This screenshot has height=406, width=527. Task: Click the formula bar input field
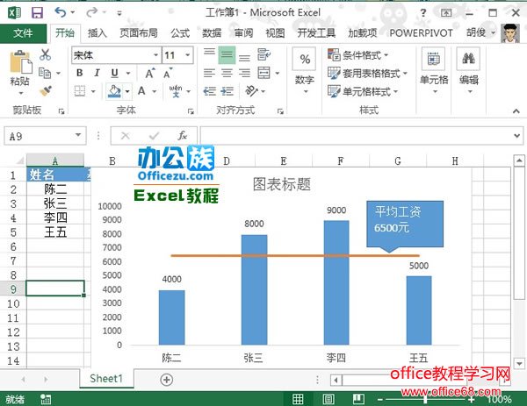[356, 136]
